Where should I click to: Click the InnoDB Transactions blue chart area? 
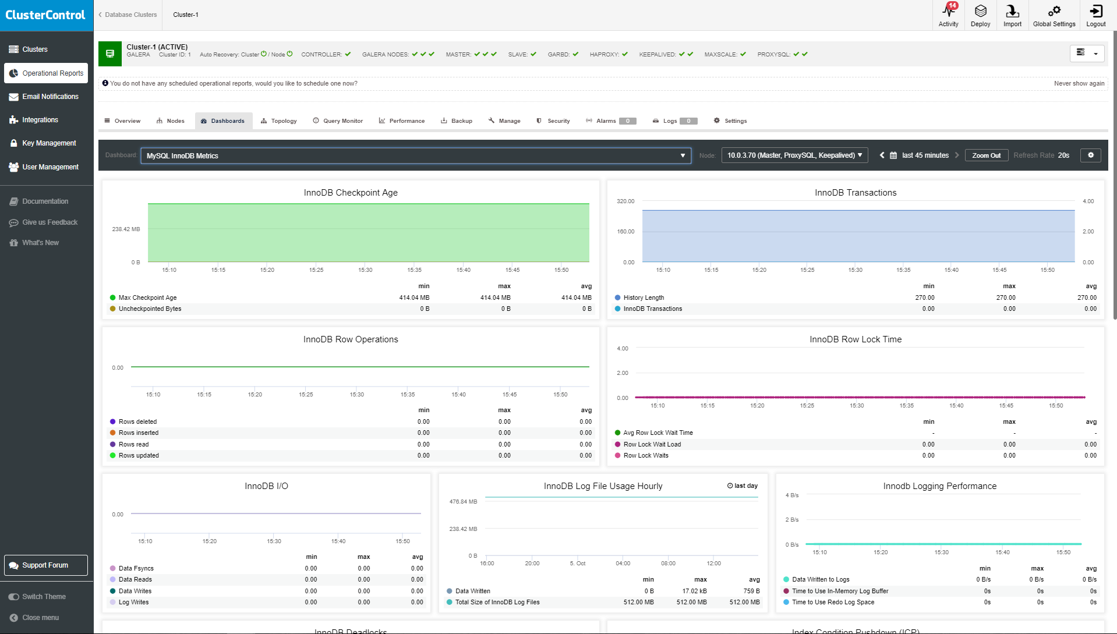pos(858,236)
